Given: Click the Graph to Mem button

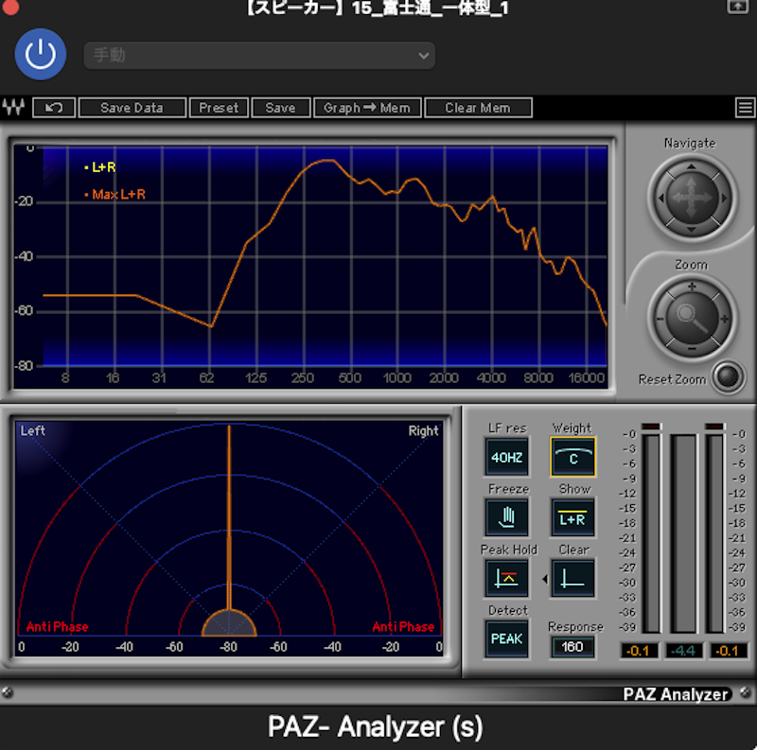Looking at the screenshot, I should (x=367, y=108).
